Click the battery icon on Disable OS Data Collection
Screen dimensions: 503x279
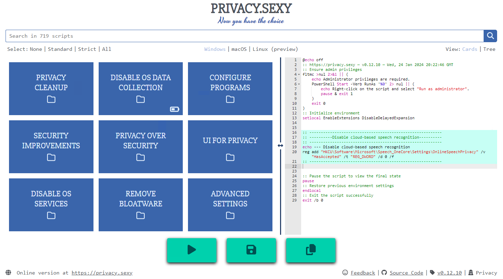(174, 109)
